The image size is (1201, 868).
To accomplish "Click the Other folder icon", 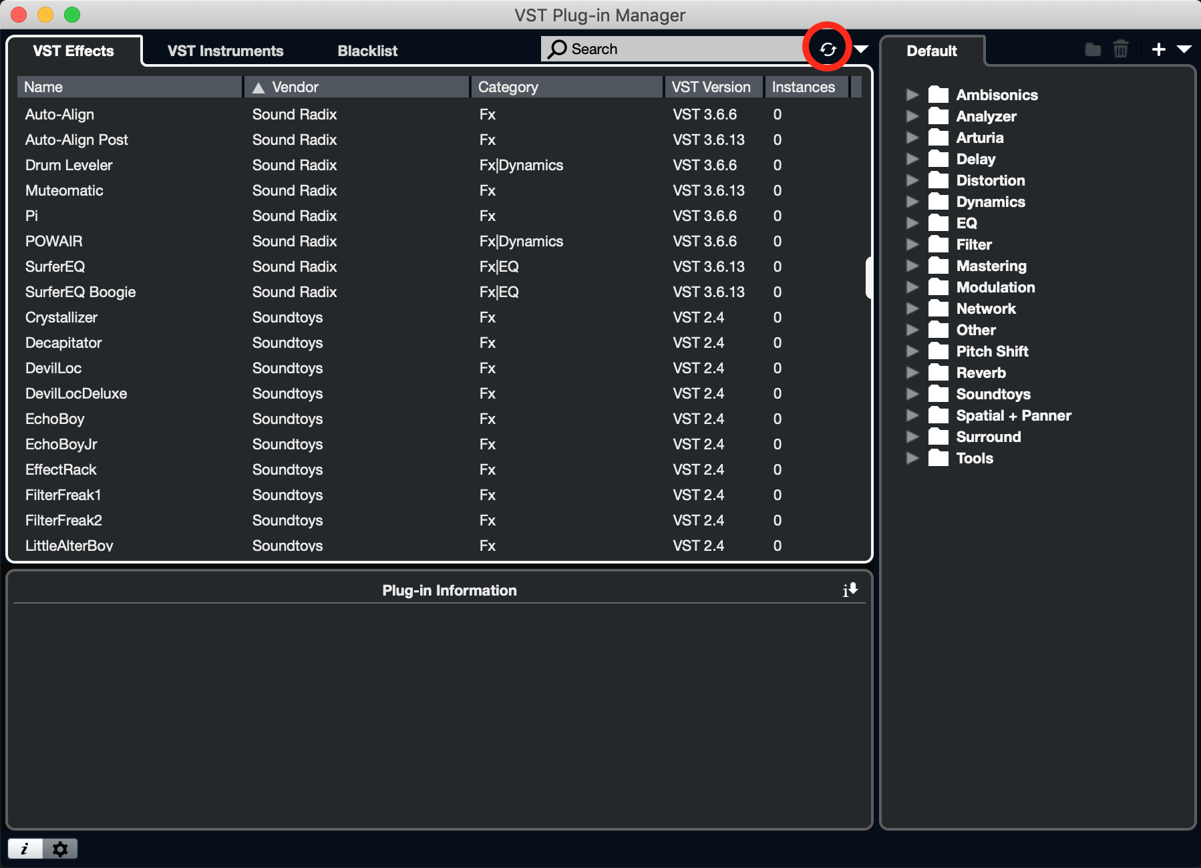I will tap(938, 329).
